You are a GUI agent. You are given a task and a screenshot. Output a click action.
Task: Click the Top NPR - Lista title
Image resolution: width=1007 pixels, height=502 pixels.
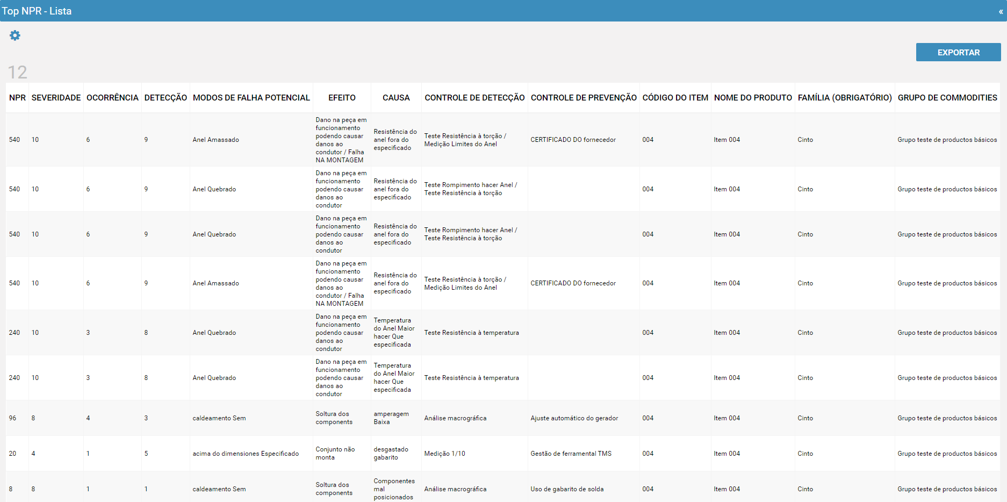click(37, 11)
